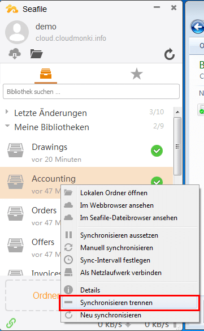The height and width of the screenshot is (331, 204).
Task: Click the download library cloud icon
Action: 15,54
